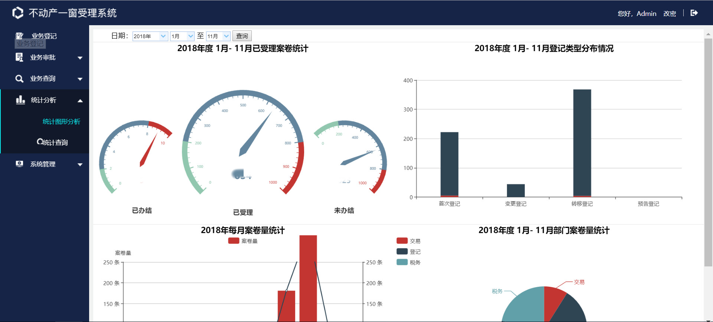The width and height of the screenshot is (713, 322).
Task: Open the start month dropdown showing 1月
Action: pos(182,36)
